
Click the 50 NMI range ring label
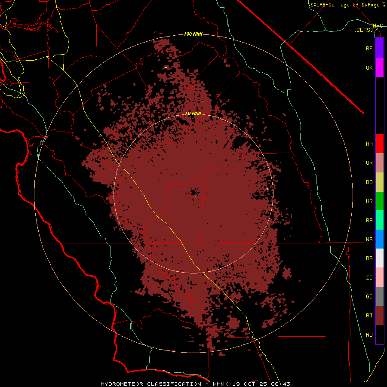tap(193, 114)
